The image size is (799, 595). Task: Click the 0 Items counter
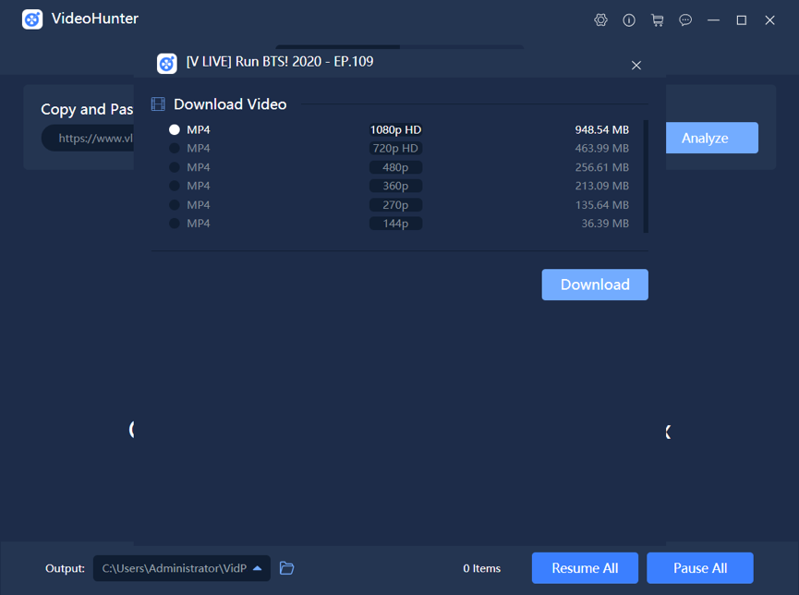tap(481, 568)
